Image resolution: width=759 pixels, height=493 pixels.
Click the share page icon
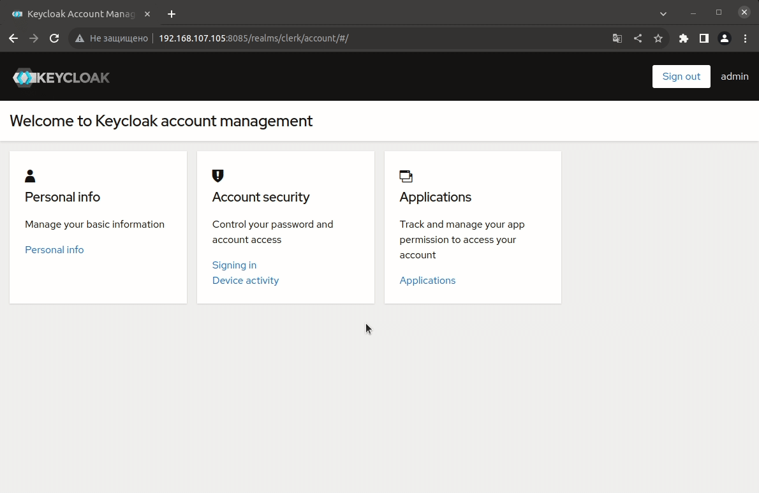638,38
